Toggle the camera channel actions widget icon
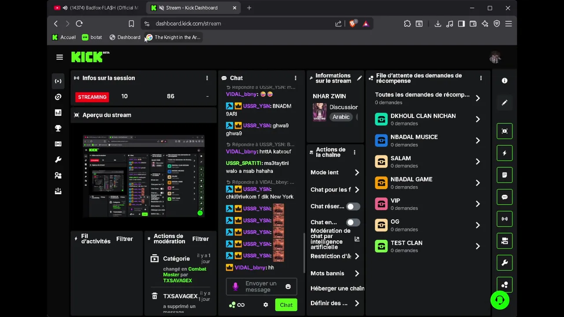This screenshot has width=564, height=317. (x=505, y=241)
